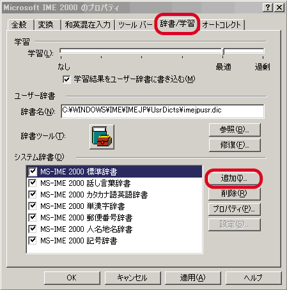Toggle 学習結果をユーザー辞書に書き込む checkbox
Screen dimensions: 287x290
[66, 79]
